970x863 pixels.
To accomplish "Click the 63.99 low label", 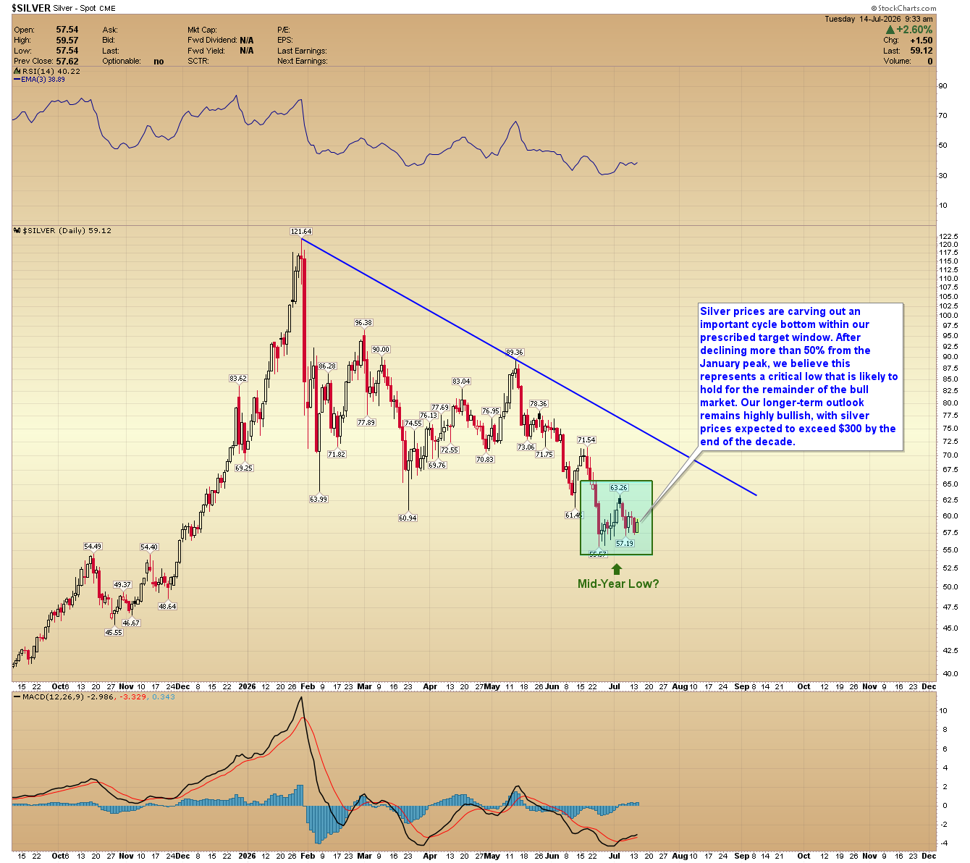I will coord(319,500).
